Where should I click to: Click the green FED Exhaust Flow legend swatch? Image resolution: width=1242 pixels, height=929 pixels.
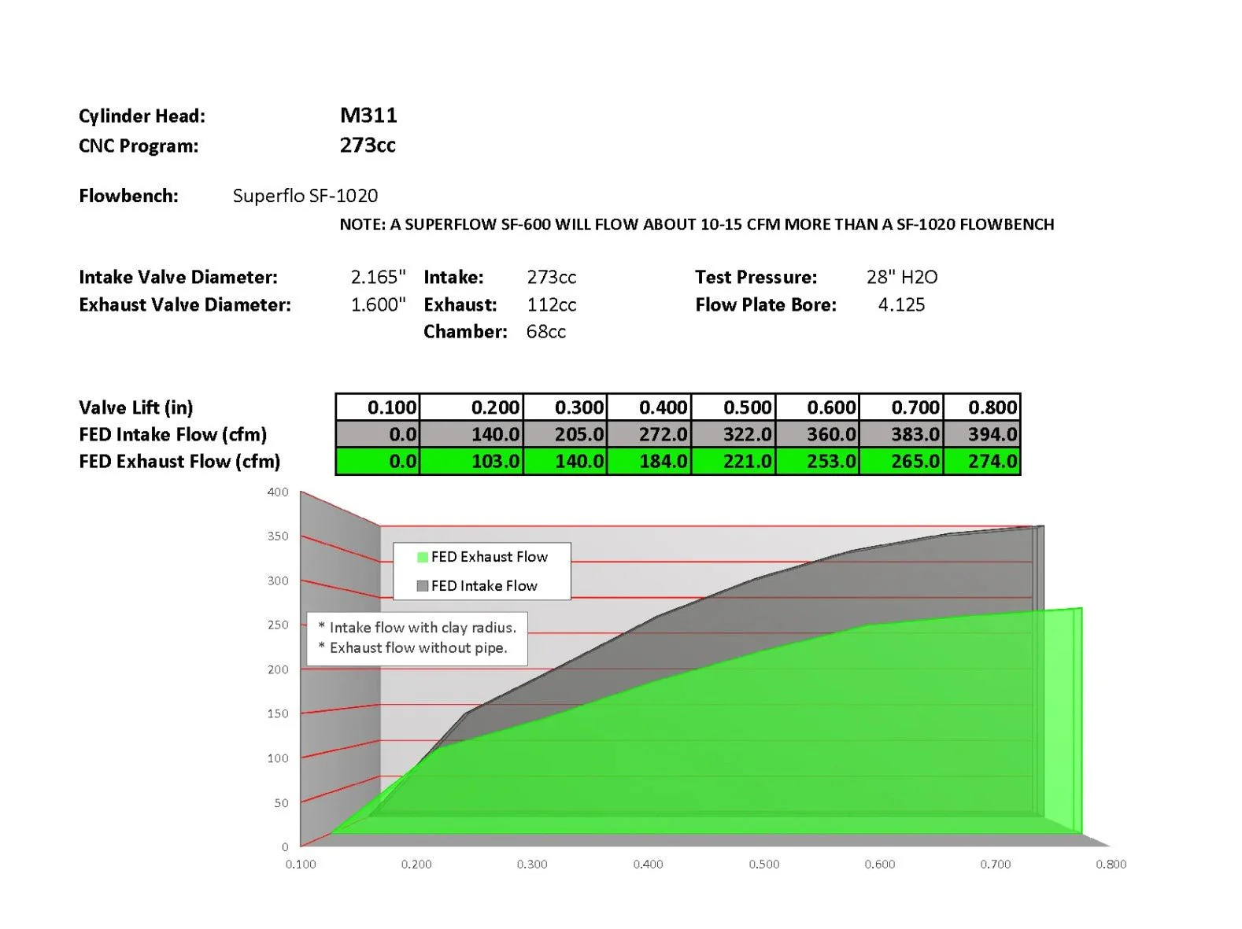[423, 557]
